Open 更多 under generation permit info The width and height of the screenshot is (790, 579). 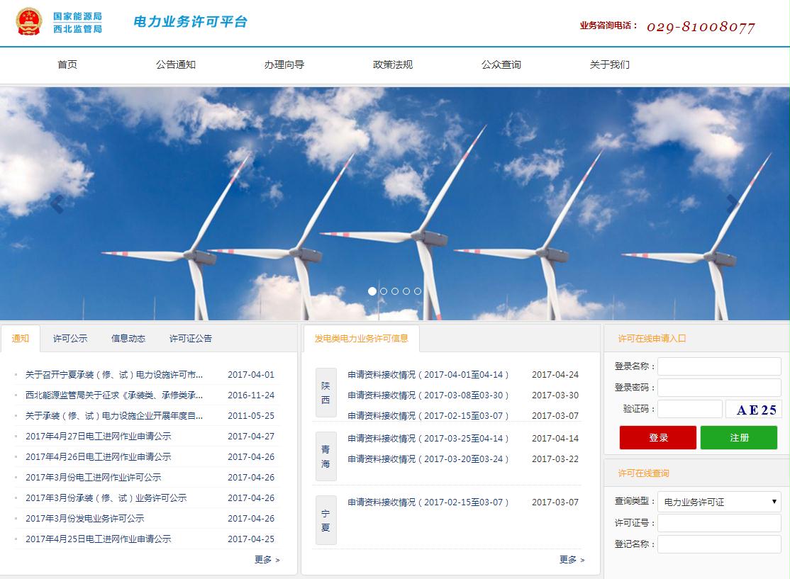pos(572,560)
